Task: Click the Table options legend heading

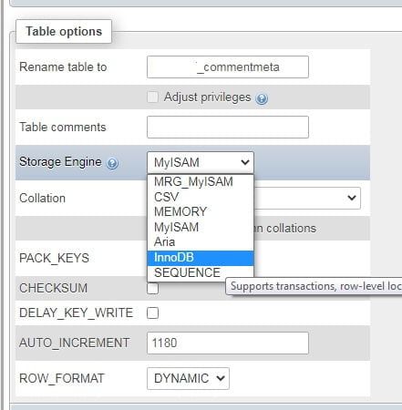Action: click(64, 31)
